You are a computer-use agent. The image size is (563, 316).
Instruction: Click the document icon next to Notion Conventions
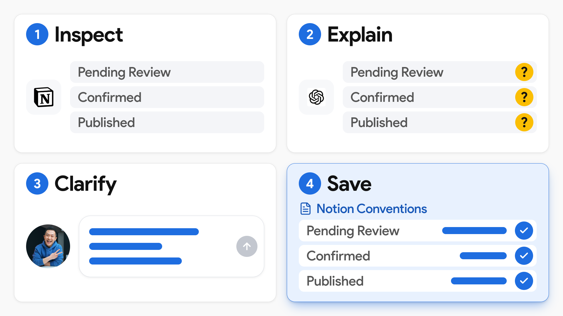306,209
